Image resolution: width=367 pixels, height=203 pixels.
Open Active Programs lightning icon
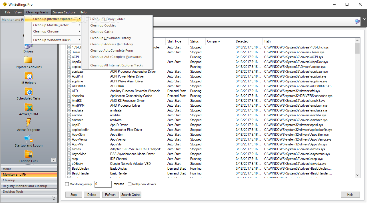[28, 123]
